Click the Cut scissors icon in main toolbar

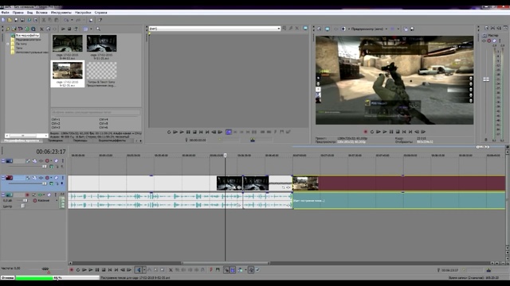(x=44, y=20)
